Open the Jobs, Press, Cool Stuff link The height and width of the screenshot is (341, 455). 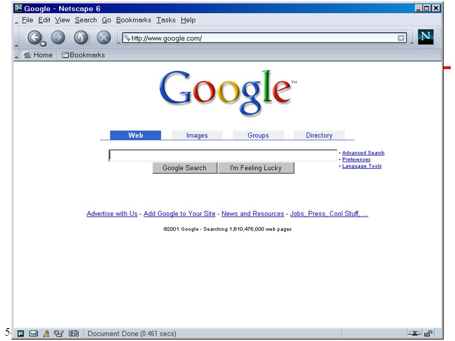click(x=329, y=214)
